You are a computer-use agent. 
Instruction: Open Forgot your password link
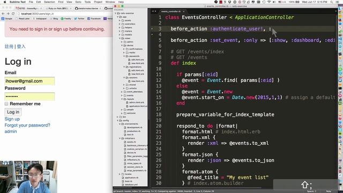(27, 125)
